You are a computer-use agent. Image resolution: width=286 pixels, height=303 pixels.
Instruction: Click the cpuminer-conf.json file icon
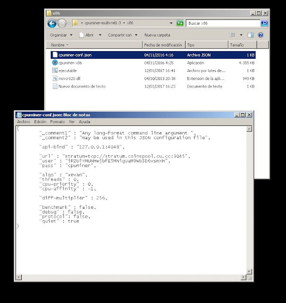coord(55,55)
